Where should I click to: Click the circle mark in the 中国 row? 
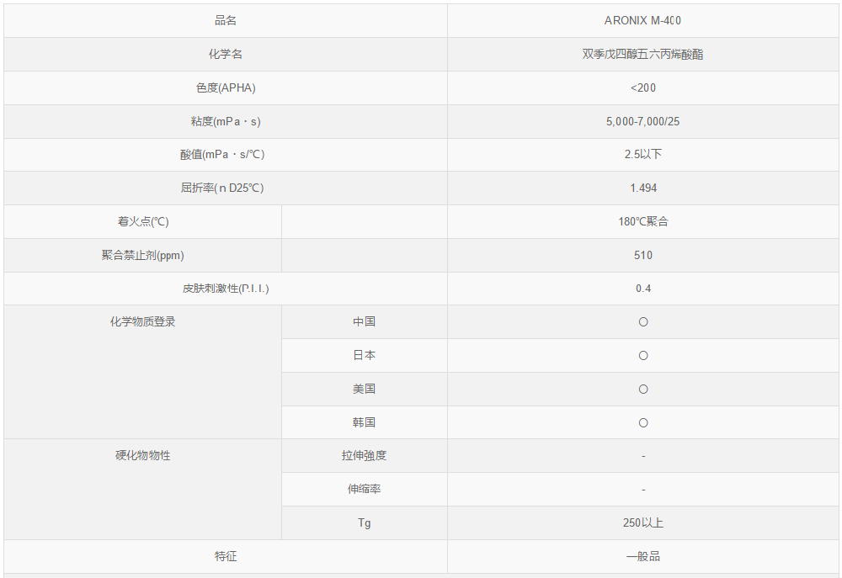point(643,322)
